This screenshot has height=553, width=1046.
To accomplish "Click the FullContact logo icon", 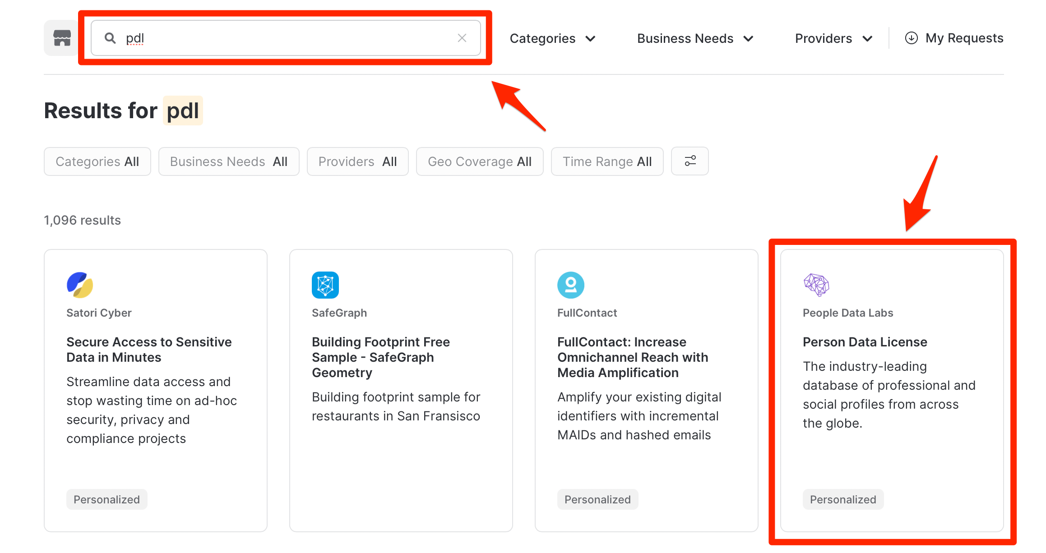I will pyautogui.click(x=570, y=285).
